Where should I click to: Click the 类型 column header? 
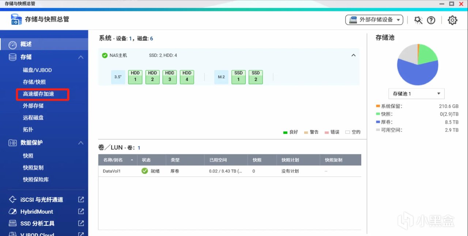click(x=185, y=160)
